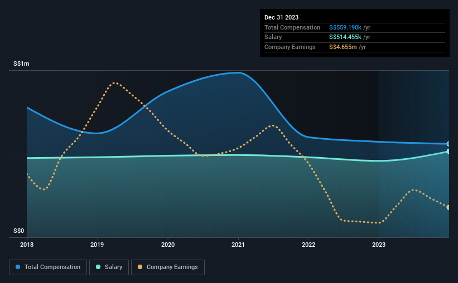Click the Company Earnings end-of-line data marker
Viewport: 458px width, 283px height.
[x=448, y=207]
